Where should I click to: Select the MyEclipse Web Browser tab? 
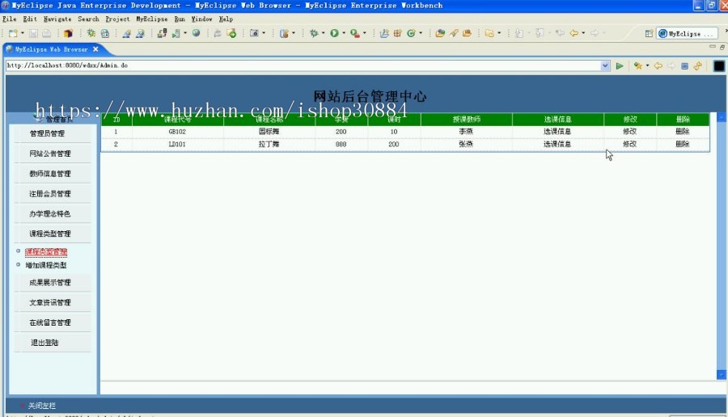coord(51,49)
